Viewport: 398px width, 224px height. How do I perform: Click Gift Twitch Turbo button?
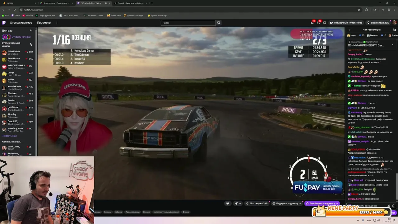pos(346,23)
